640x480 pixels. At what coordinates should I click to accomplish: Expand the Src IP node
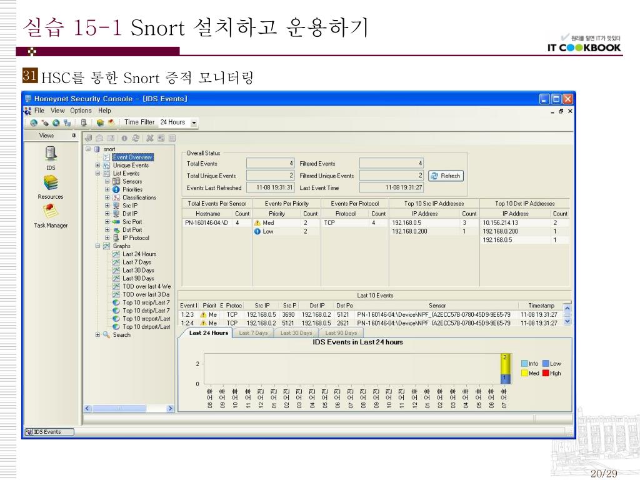pyautogui.click(x=107, y=206)
